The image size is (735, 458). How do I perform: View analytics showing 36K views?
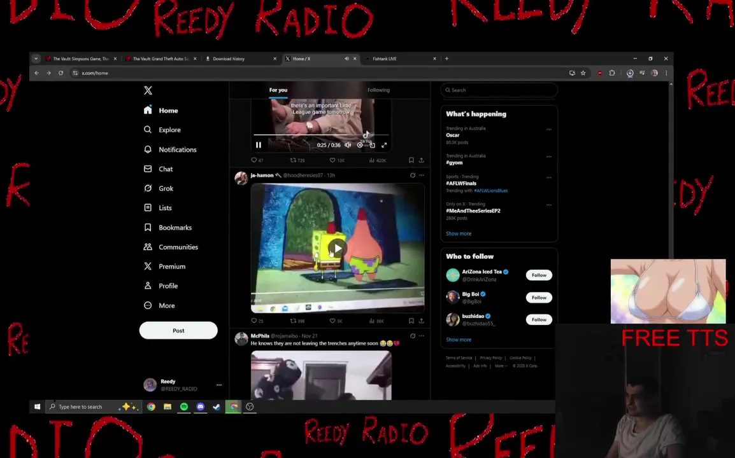pos(376,321)
